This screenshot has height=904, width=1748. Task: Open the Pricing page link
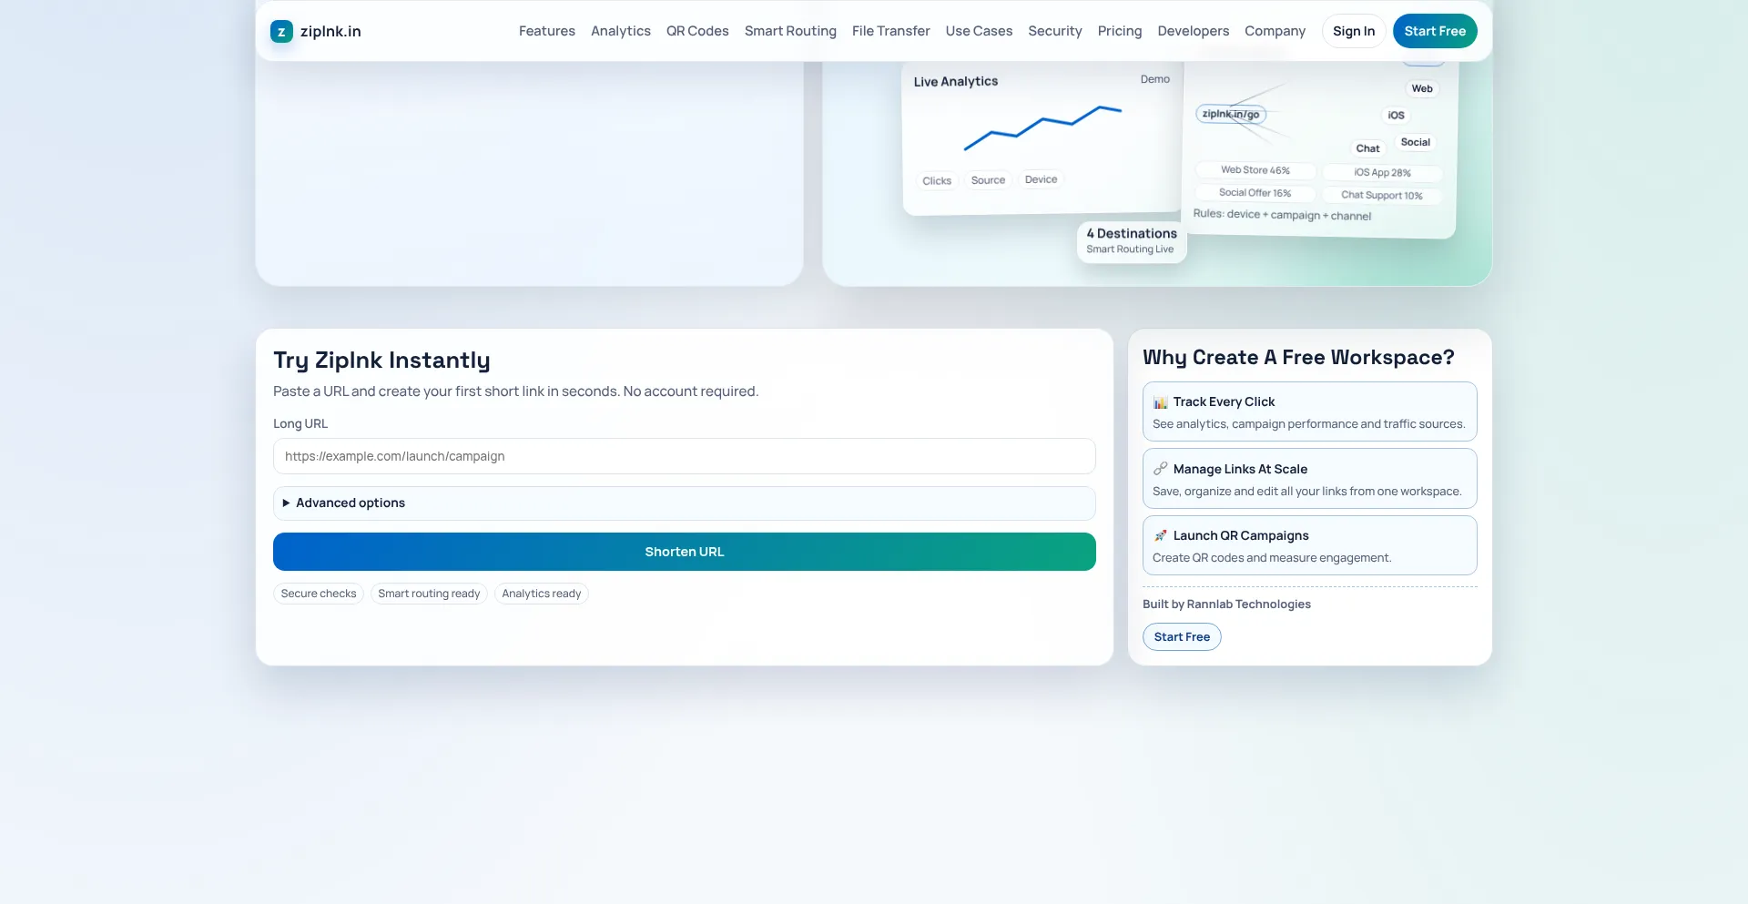pos(1120,31)
